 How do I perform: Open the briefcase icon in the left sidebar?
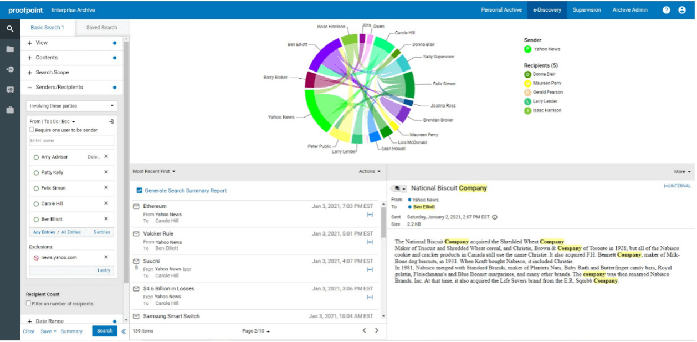(x=10, y=110)
